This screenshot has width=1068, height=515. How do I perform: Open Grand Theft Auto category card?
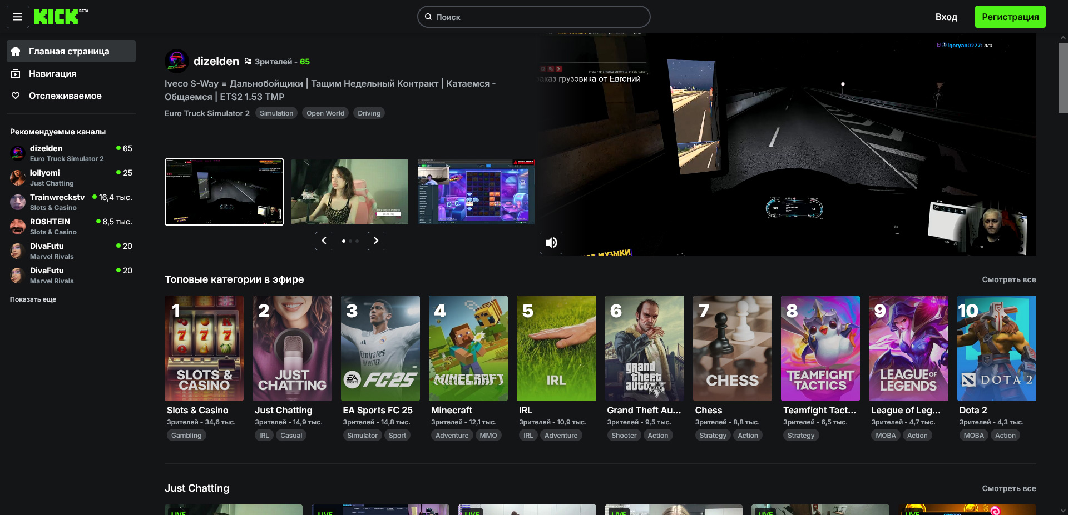click(645, 348)
